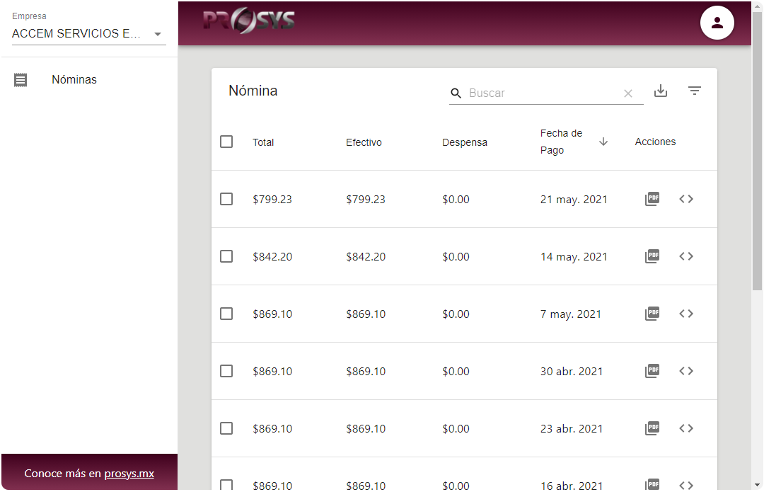Click the download icon above the table
Viewport: 764px width, 492px height.
(x=661, y=91)
